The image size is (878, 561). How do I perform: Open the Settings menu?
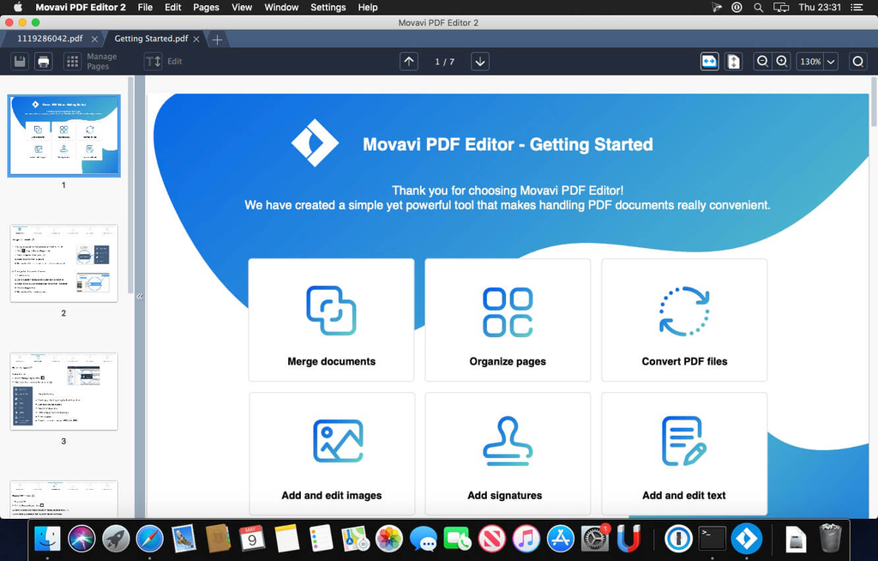point(328,7)
